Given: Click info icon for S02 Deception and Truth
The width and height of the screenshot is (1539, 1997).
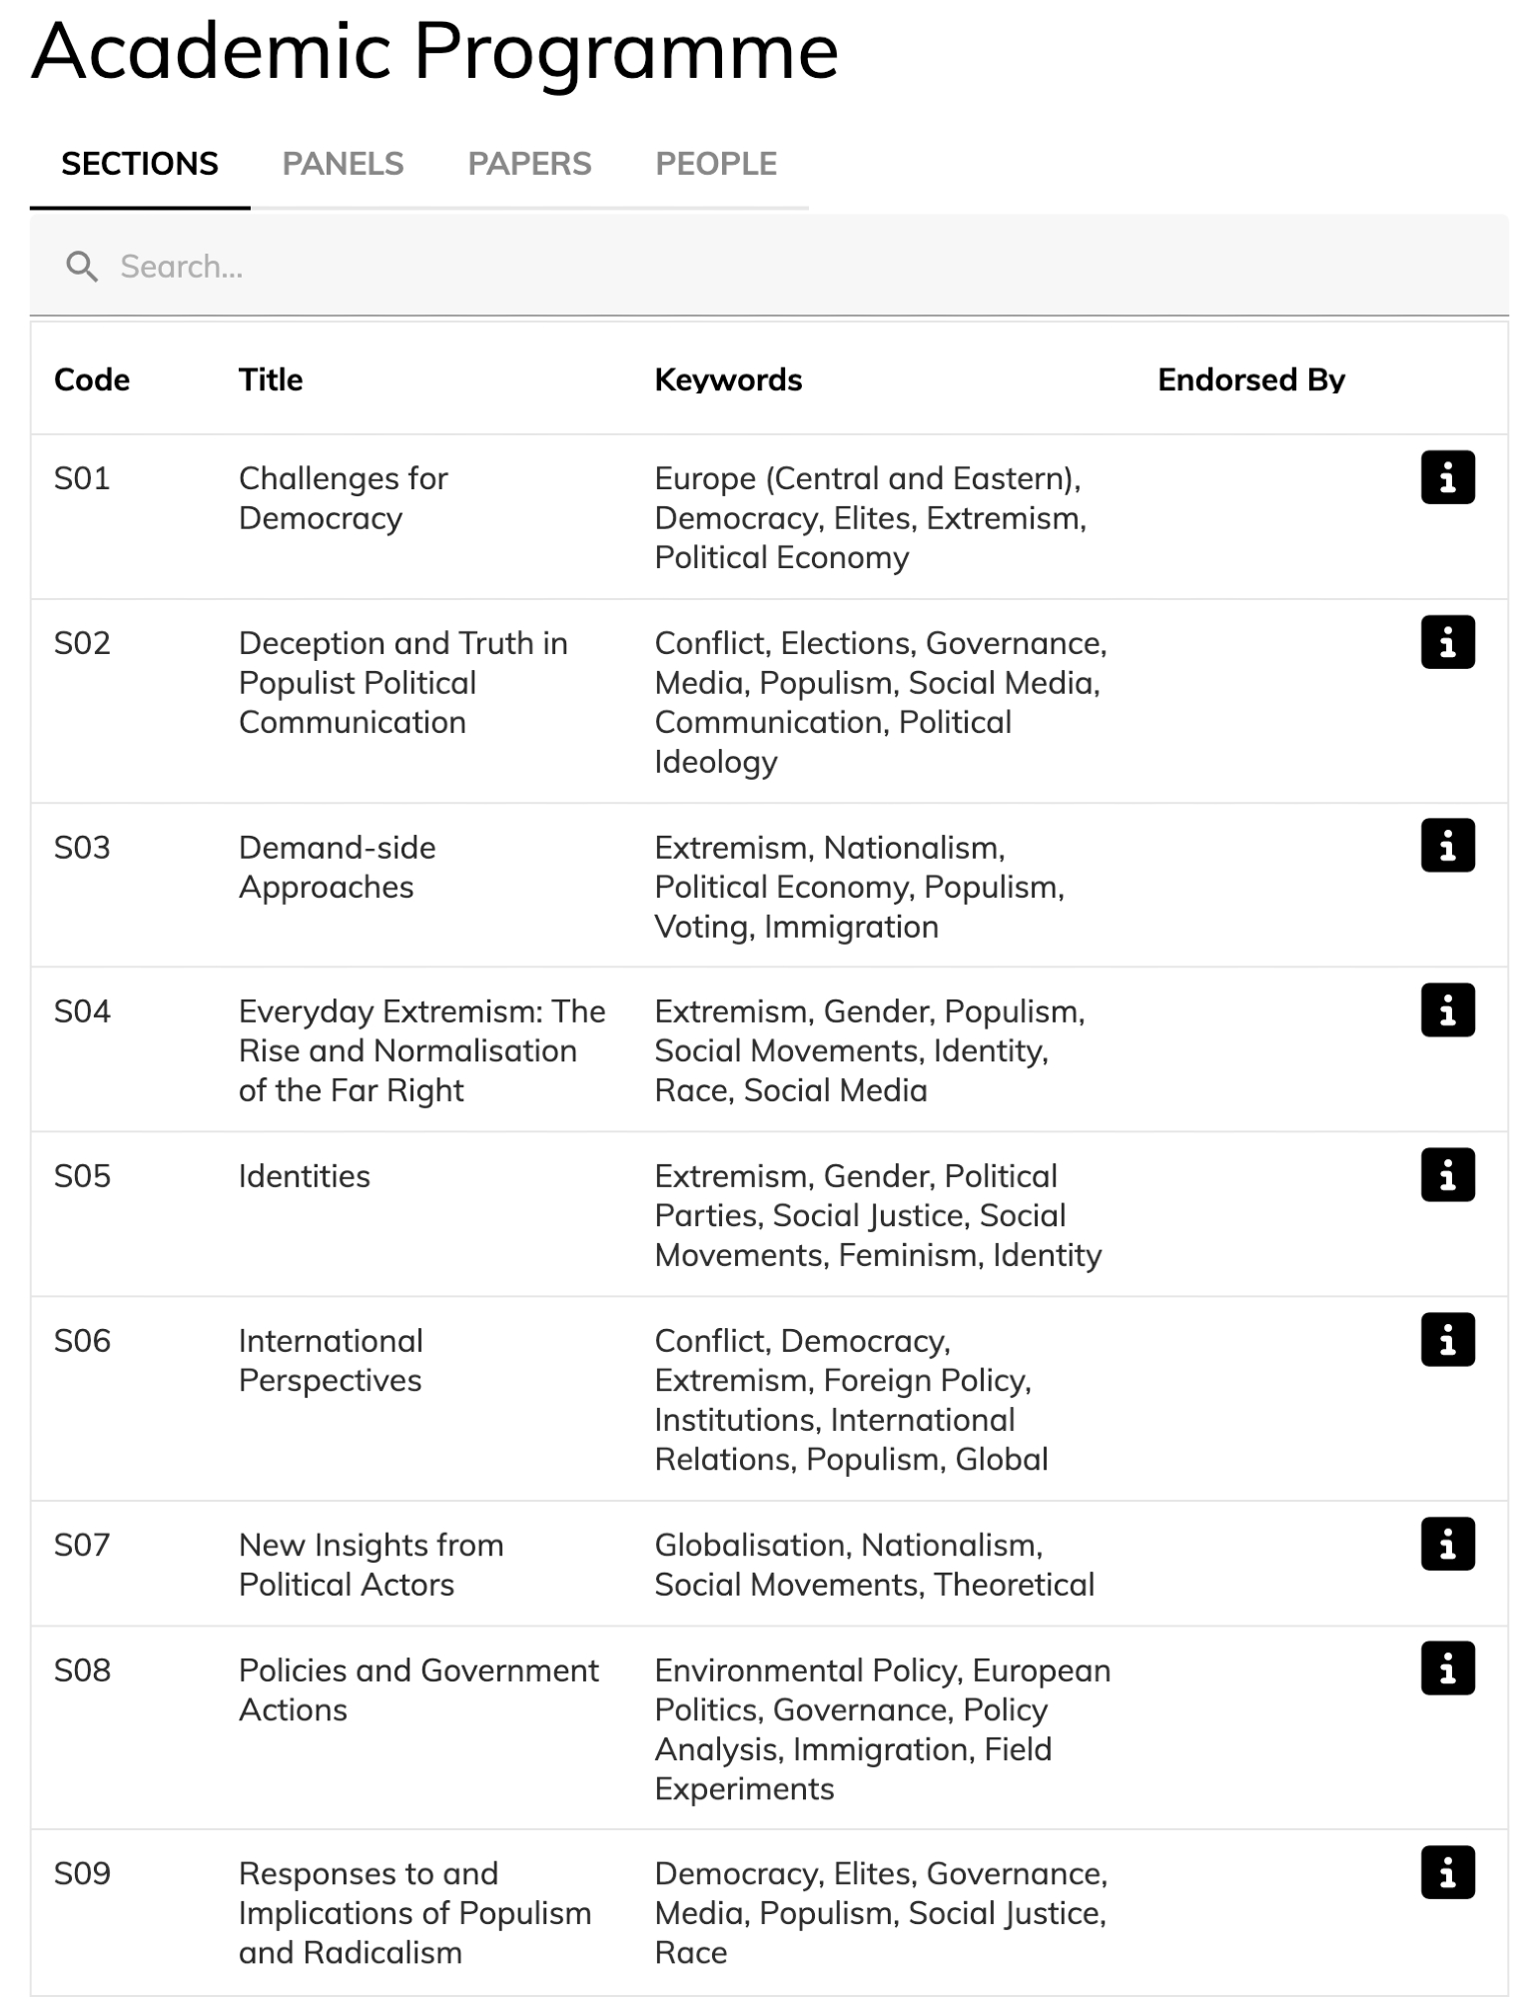Looking at the screenshot, I should pyautogui.click(x=1447, y=642).
